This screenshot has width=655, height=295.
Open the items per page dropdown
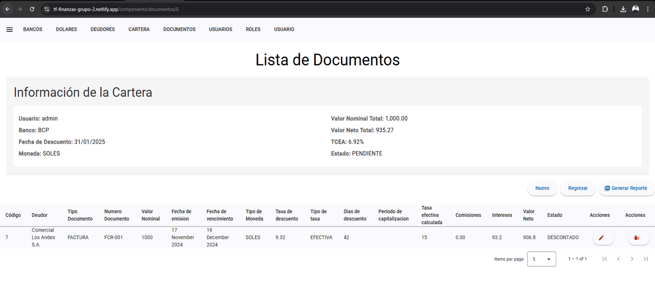click(541, 259)
